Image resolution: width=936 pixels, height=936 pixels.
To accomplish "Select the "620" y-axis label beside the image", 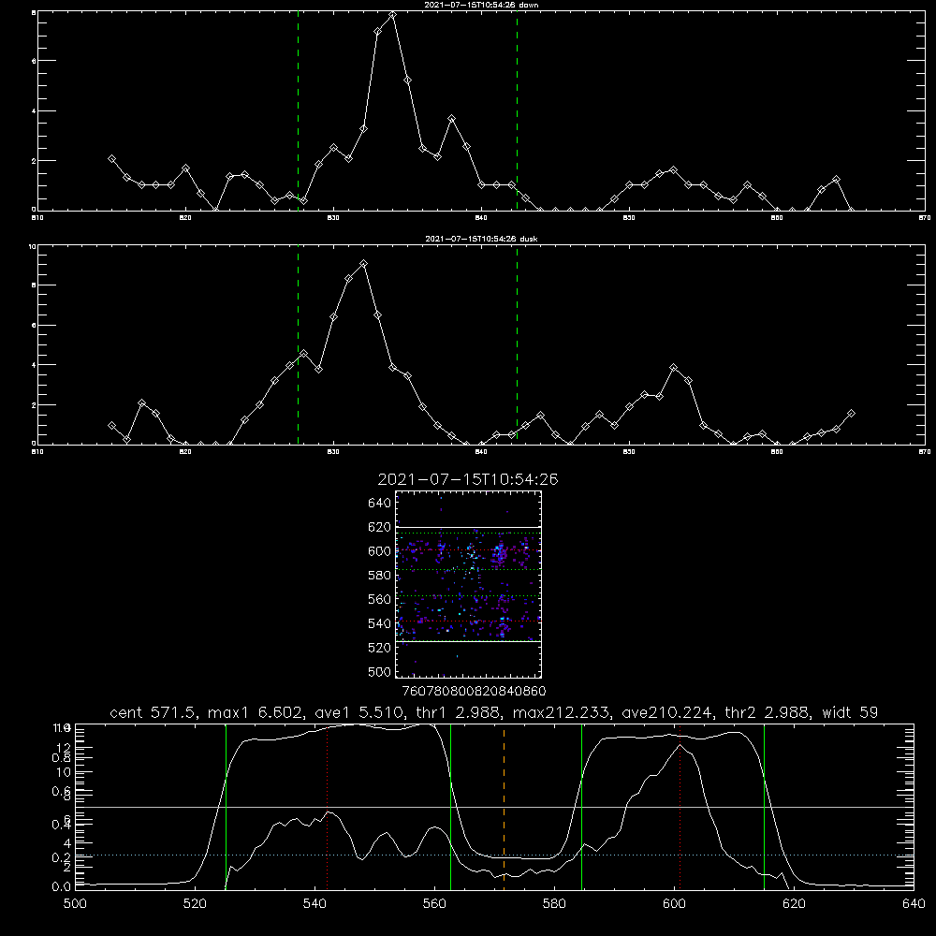I will 380,527.
